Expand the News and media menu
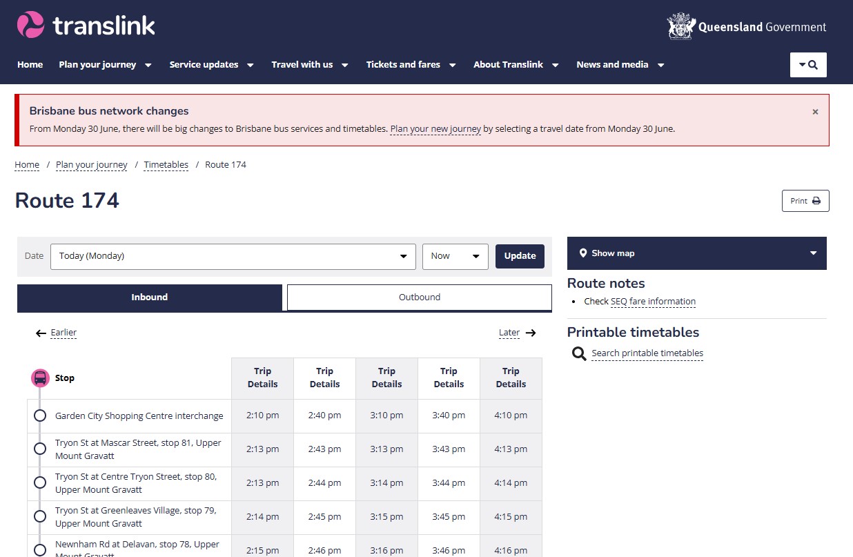 620,65
